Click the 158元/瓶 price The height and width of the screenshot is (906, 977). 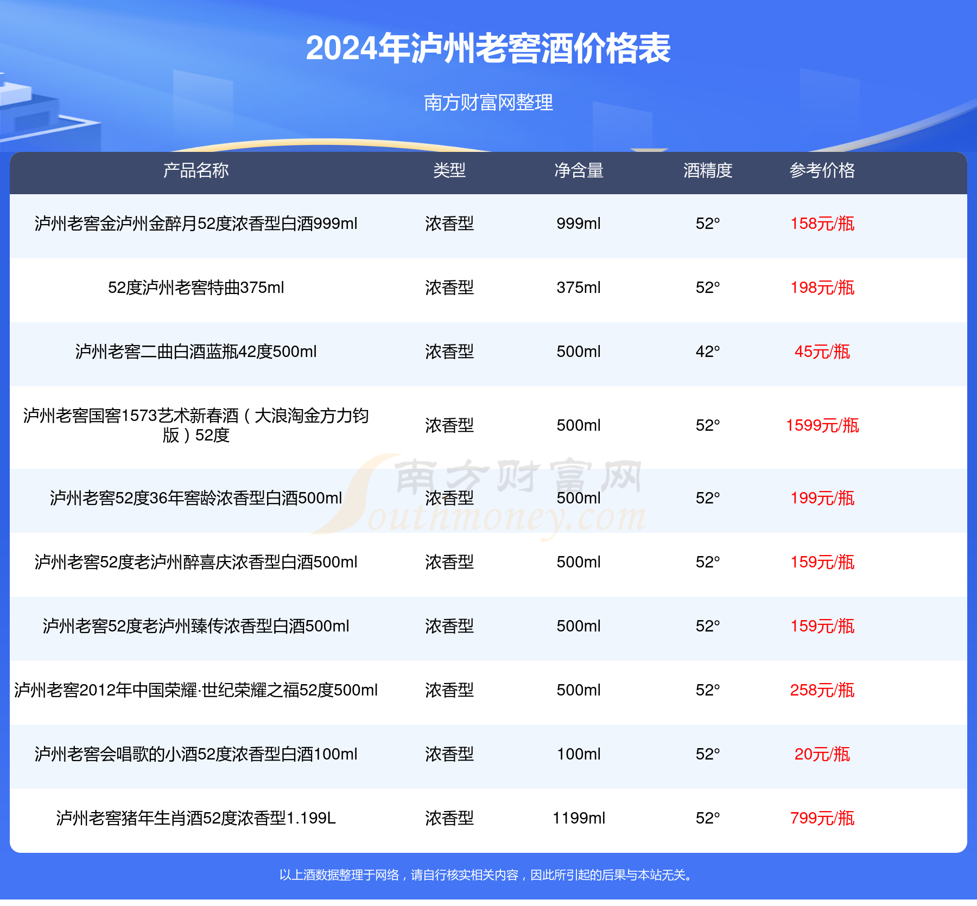822,224
